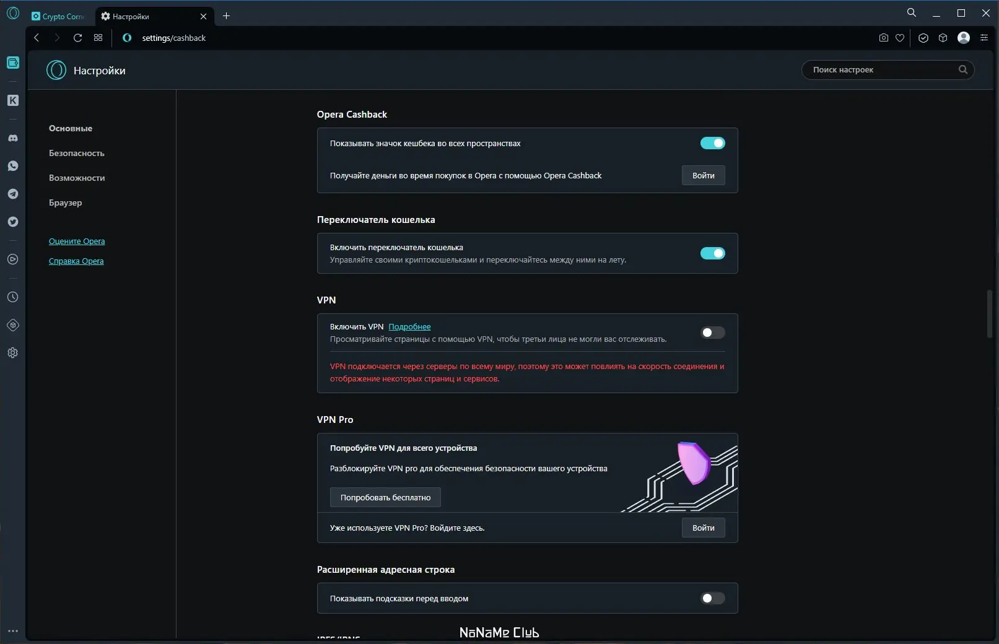
Task: Click the magnifier in settings search box
Action: 963,69
